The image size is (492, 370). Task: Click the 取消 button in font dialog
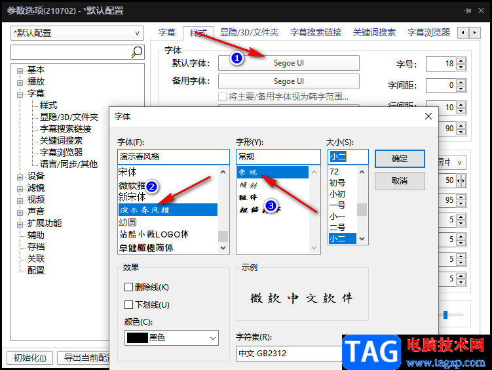click(x=400, y=181)
